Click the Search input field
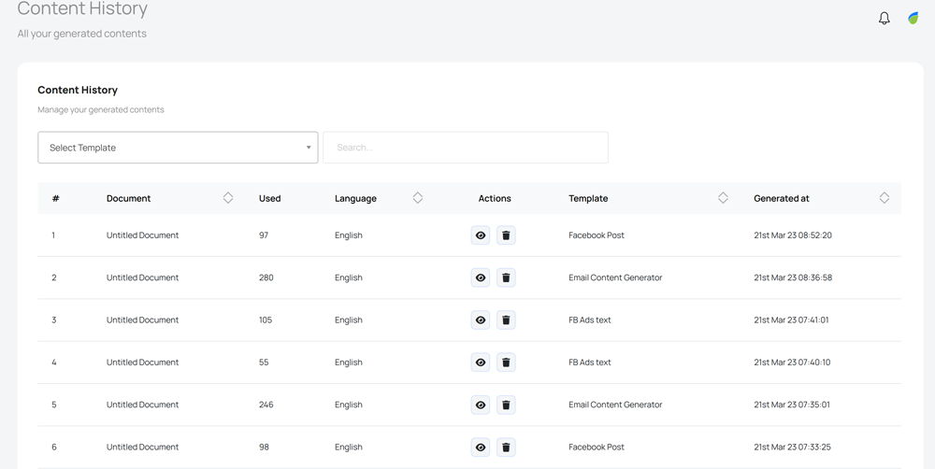 466,148
